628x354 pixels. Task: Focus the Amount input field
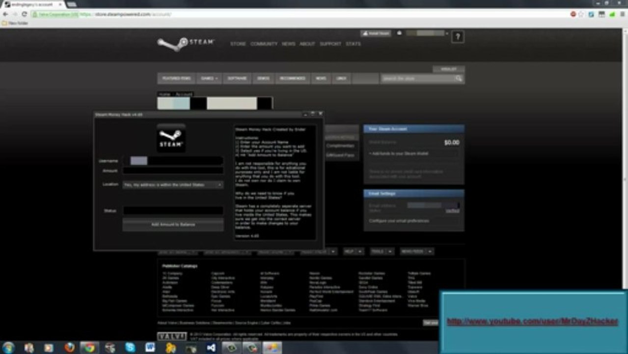point(173,171)
